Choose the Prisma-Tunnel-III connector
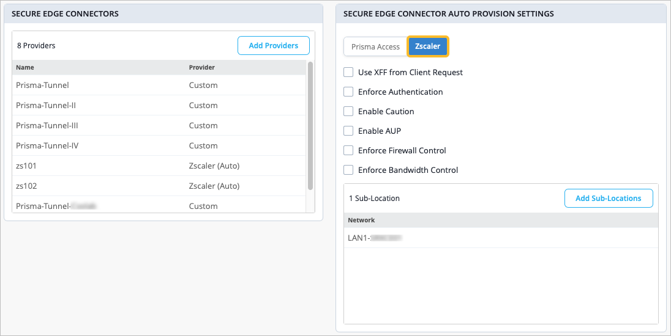 (x=159, y=125)
